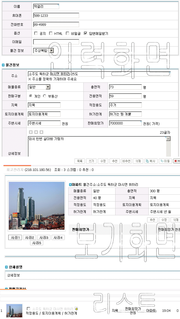This screenshot has width=180, height=319.
Task: Click the 적정용도 input field showing 주거
Action: point(125,105)
